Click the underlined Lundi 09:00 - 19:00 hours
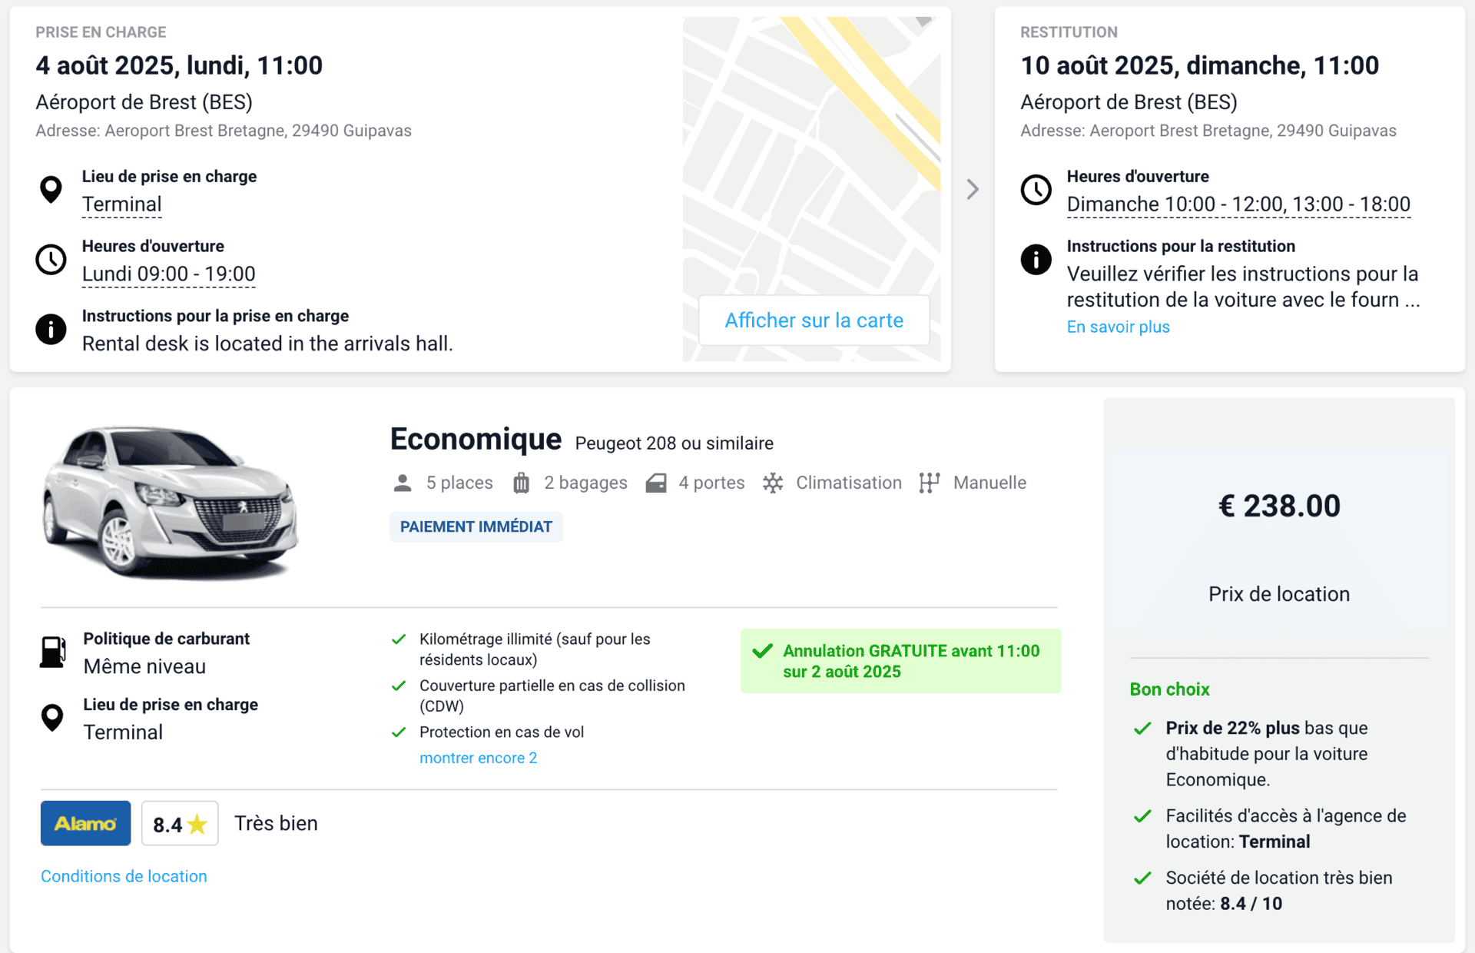This screenshot has width=1475, height=953. (169, 274)
